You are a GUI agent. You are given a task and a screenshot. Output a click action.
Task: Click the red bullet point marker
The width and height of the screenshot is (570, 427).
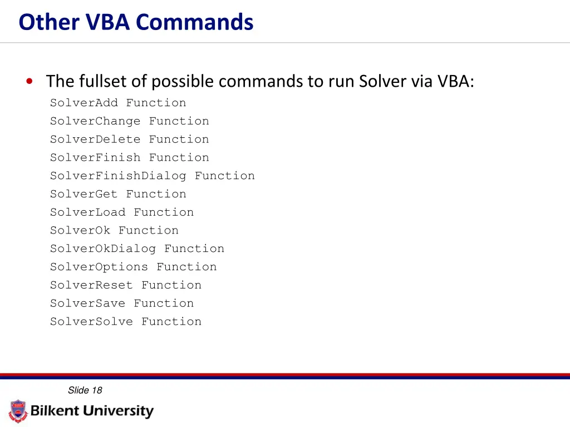click(29, 82)
